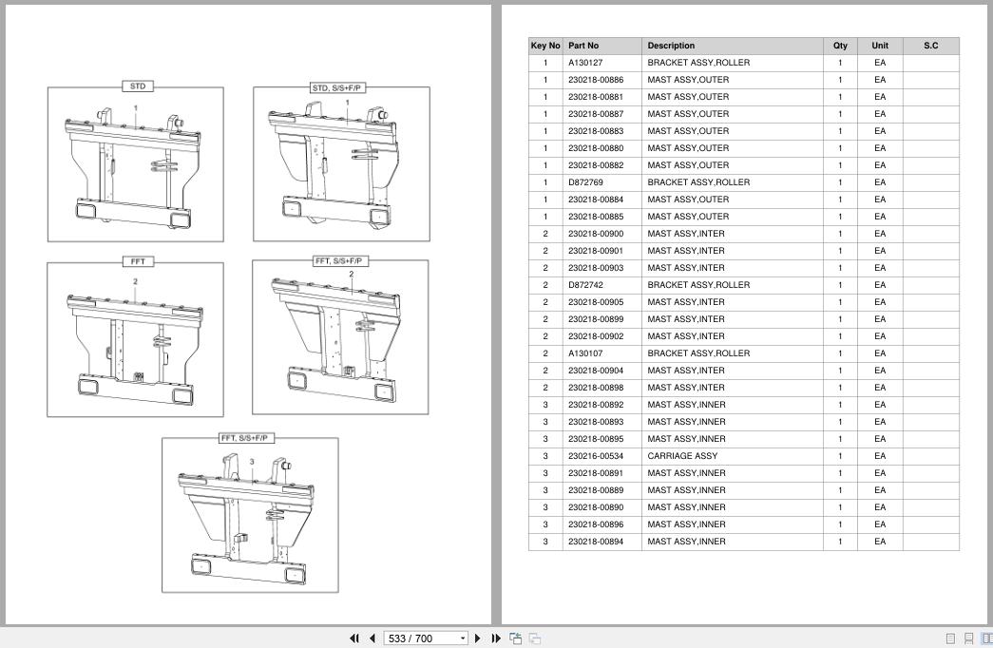Image resolution: width=993 pixels, height=648 pixels.
Task: Select part number 230218-00894
Action: tap(595, 542)
